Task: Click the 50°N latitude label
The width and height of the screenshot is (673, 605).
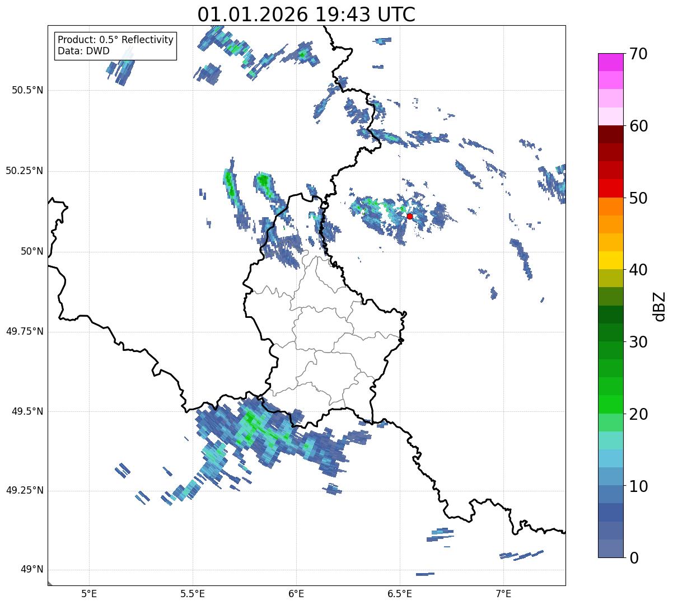Action: [32, 251]
